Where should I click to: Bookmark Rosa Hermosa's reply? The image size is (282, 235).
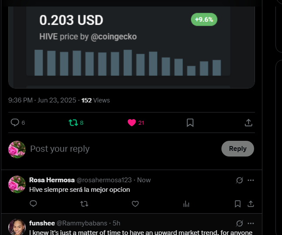238,204
